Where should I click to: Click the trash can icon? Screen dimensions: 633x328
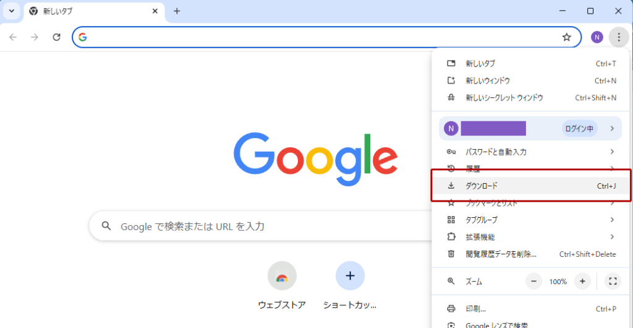point(451,254)
